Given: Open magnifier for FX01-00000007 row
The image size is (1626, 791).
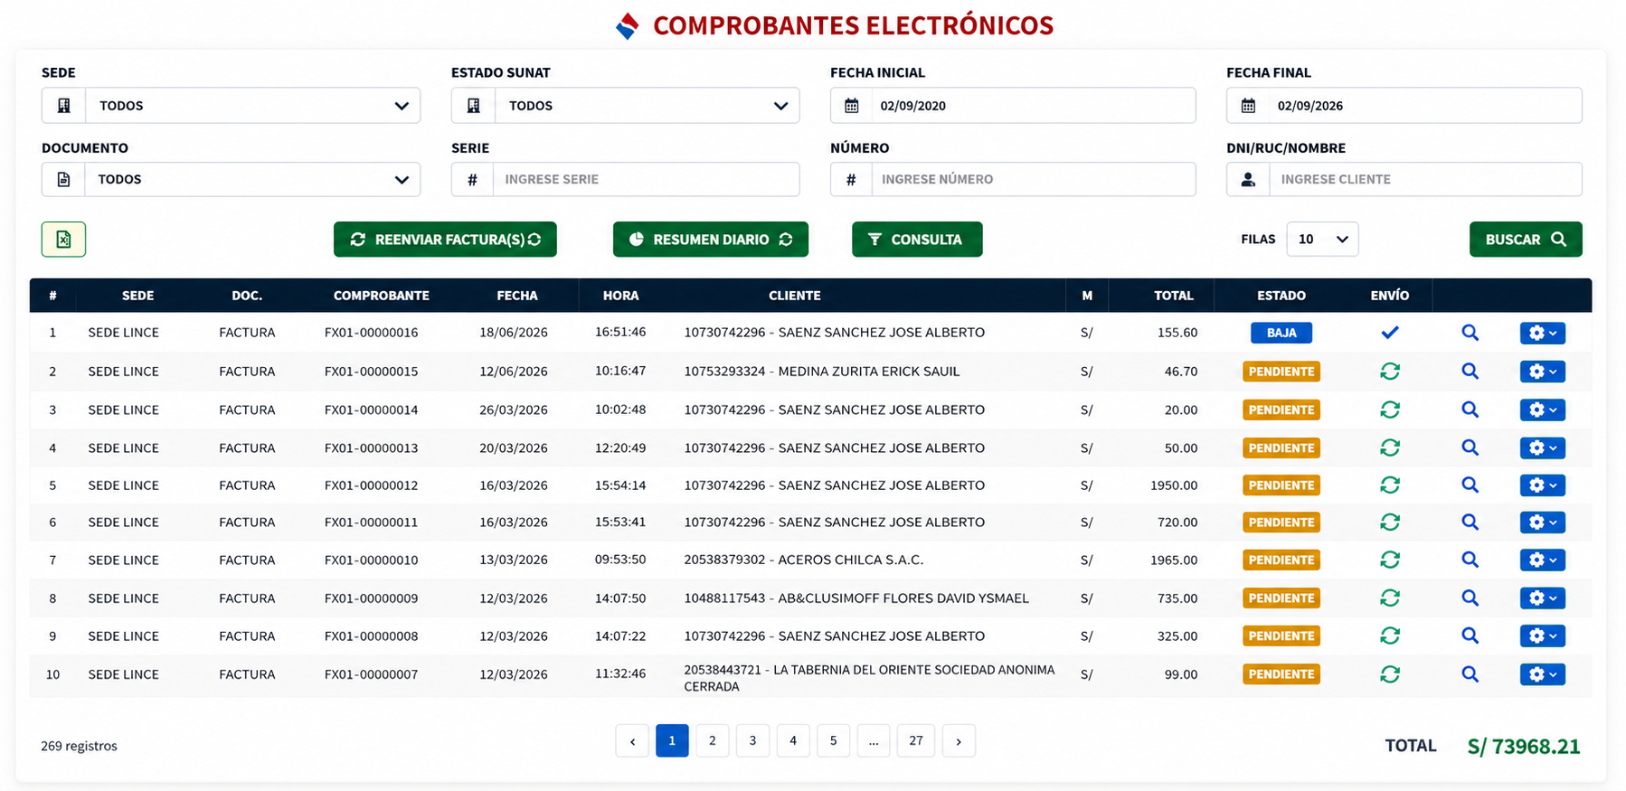Looking at the screenshot, I should tap(1470, 674).
